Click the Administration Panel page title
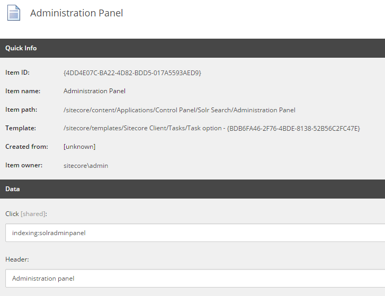Viewport: 385px width, 296px height. (76, 13)
